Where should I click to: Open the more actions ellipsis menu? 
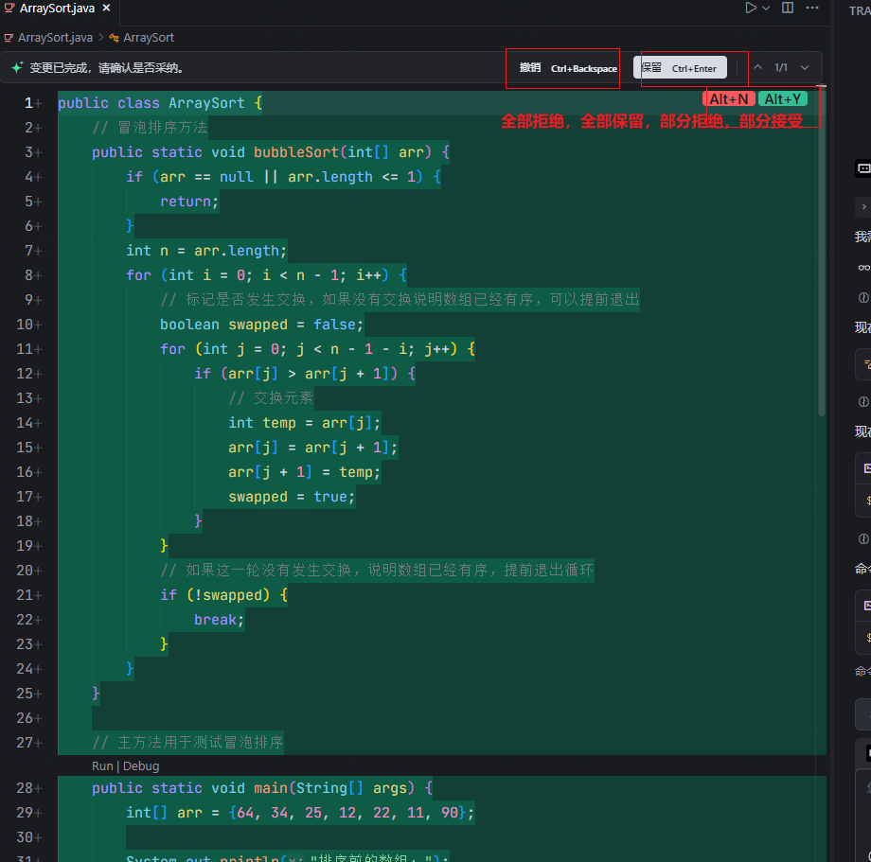(x=812, y=8)
